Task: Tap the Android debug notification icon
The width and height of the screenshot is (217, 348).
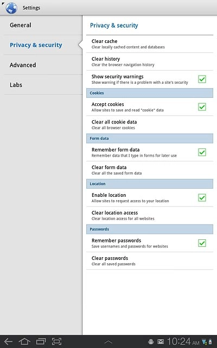Action: coord(151,342)
